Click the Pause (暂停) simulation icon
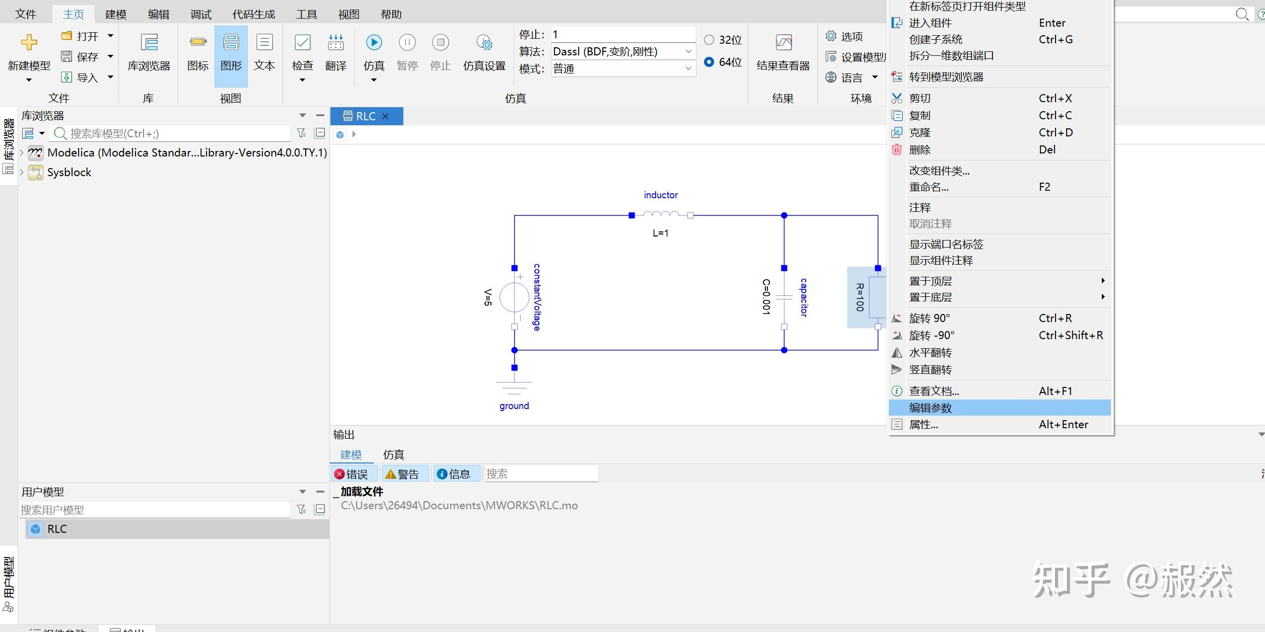 [407, 42]
